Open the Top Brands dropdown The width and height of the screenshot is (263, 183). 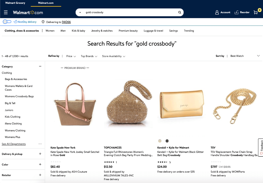tap(89, 56)
